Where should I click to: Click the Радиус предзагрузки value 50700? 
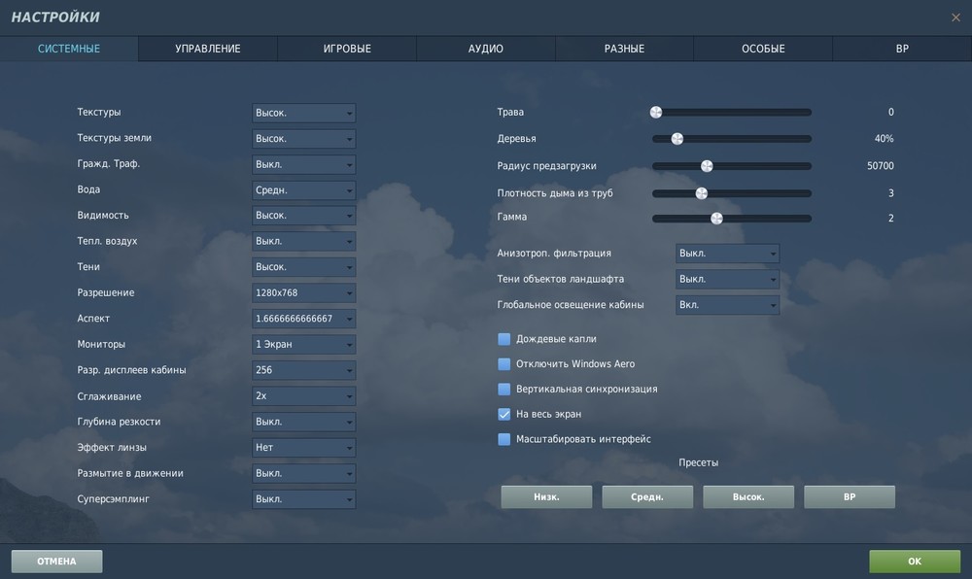pyautogui.click(x=881, y=166)
